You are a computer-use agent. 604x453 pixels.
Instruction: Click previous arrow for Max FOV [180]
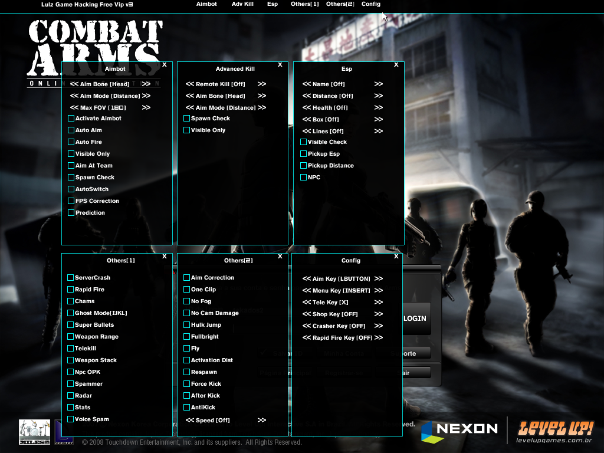[74, 107]
